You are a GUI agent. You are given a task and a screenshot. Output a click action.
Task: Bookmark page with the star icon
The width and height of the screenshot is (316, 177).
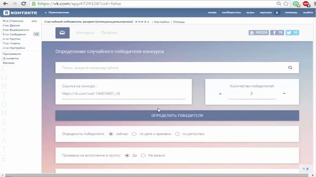point(286,3)
